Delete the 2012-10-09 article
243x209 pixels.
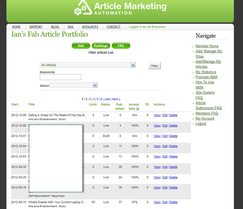point(173,115)
